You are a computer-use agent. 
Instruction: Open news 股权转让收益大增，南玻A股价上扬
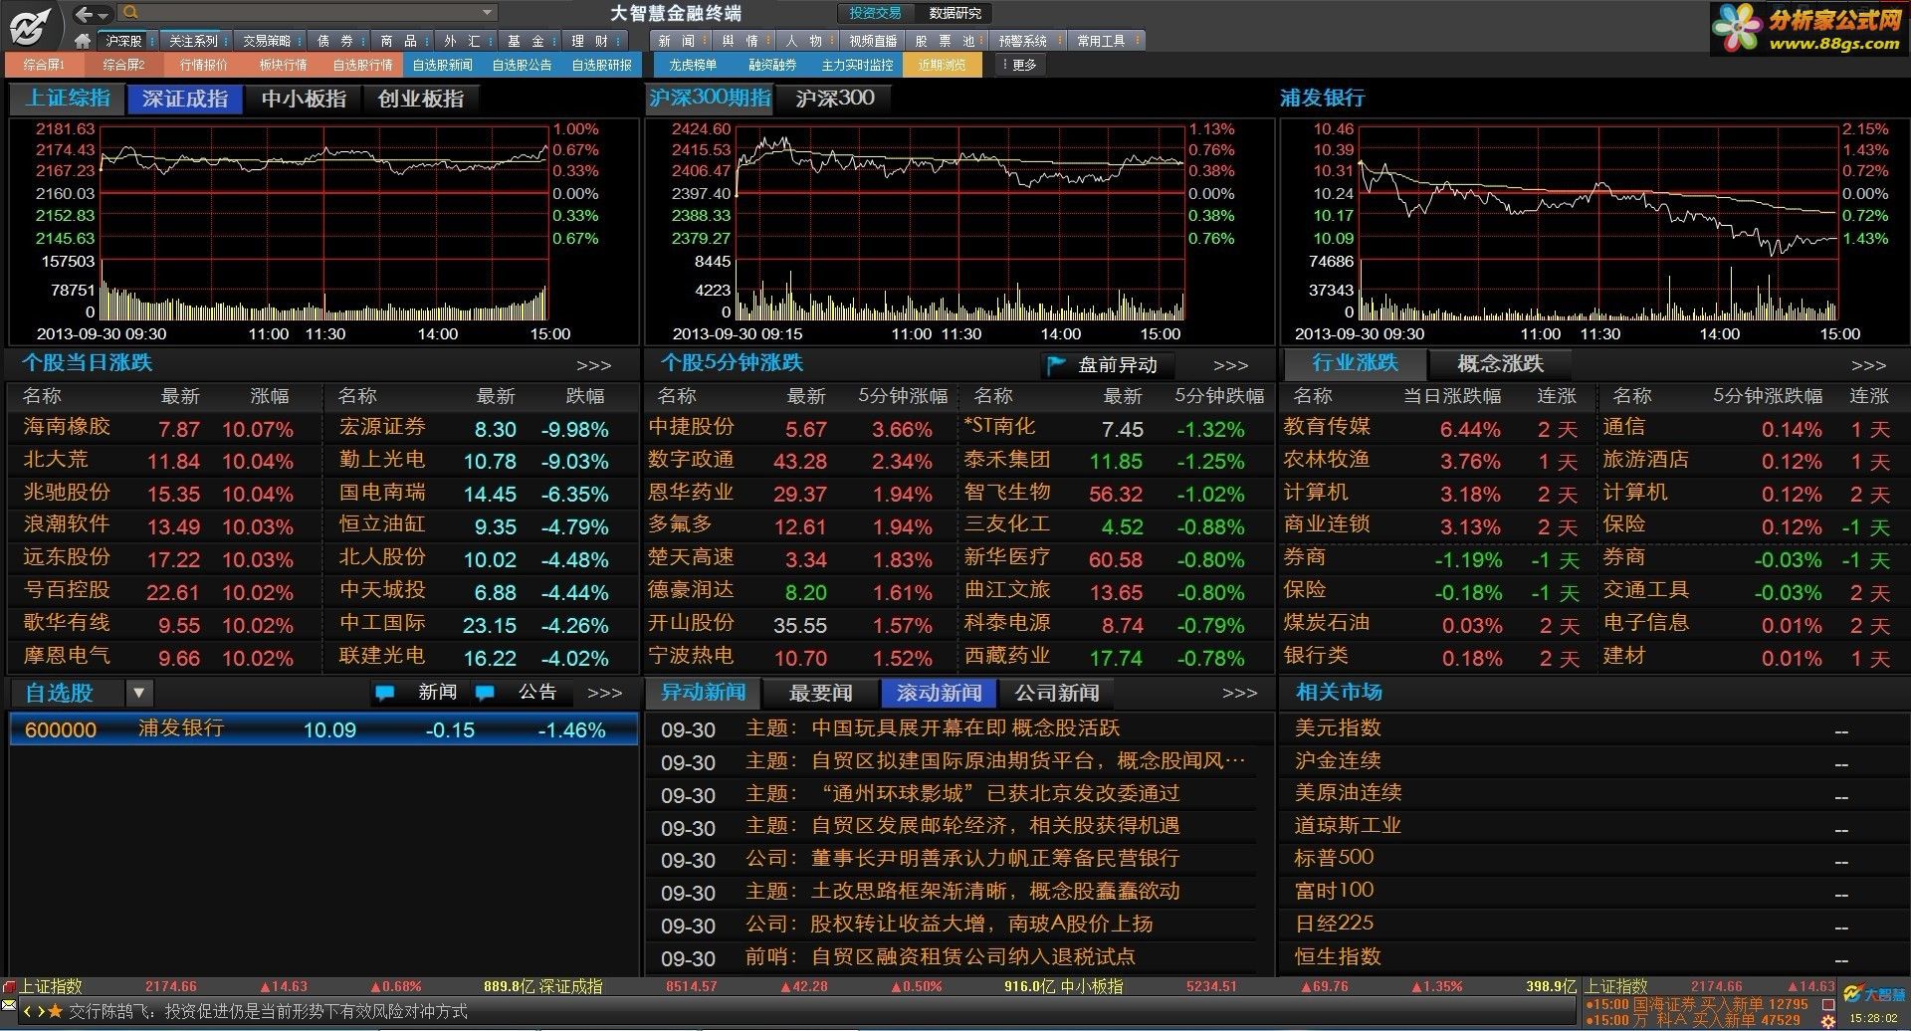(x=981, y=925)
